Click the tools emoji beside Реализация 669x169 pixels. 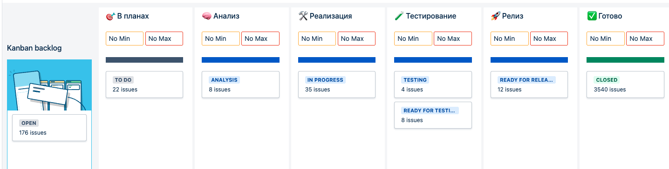click(303, 16)
